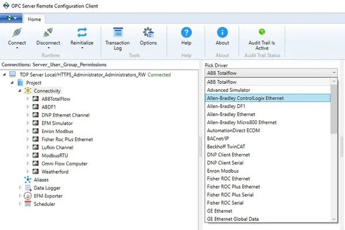Screen dimensions: 345x230
Task: Expand the Data Logger node
Action: coord(20,188)
